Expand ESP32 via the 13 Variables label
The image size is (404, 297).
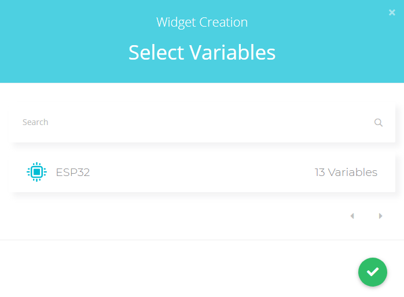click(x=346, y=172)
